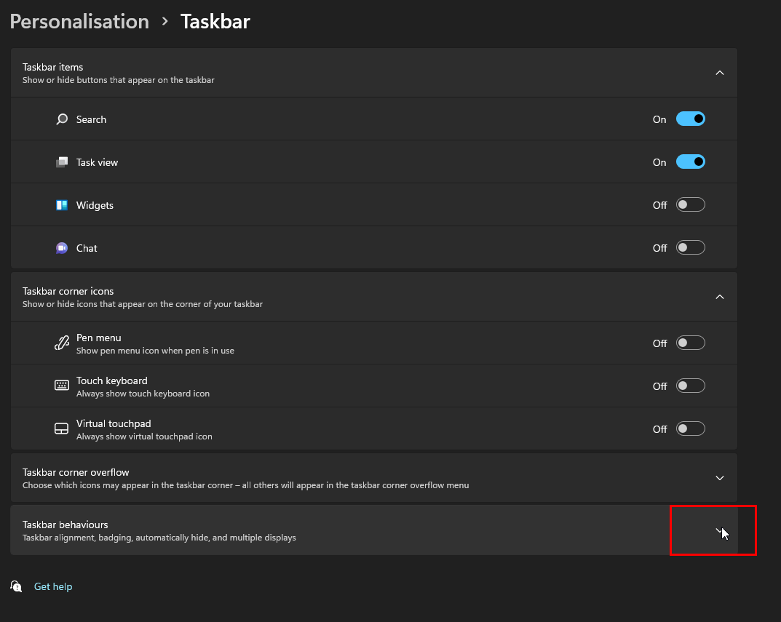The width and height of the screenshot is (781, 622).
Task: Enable the Widgets toggle
Action: 690,204
